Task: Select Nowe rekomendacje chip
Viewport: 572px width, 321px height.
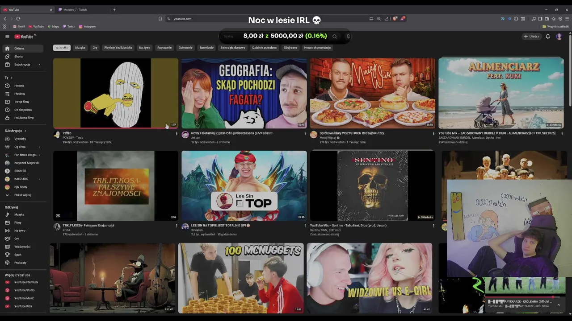Action: (x=317, y=48)
